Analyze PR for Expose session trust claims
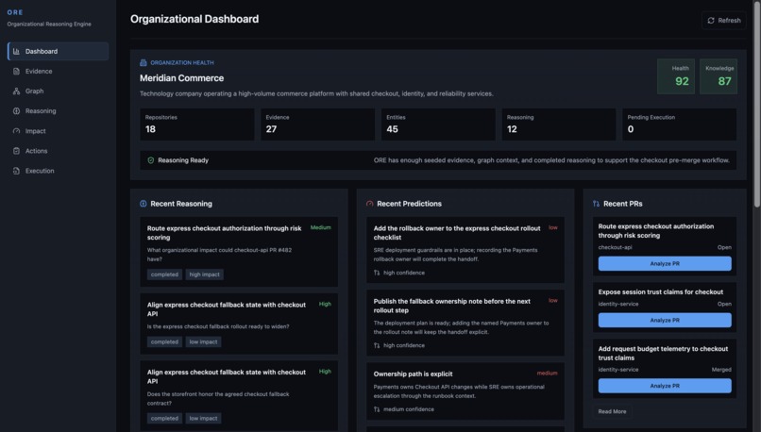Image resolution: width=761 pixels, height=432 pixels. coord(665,321)
